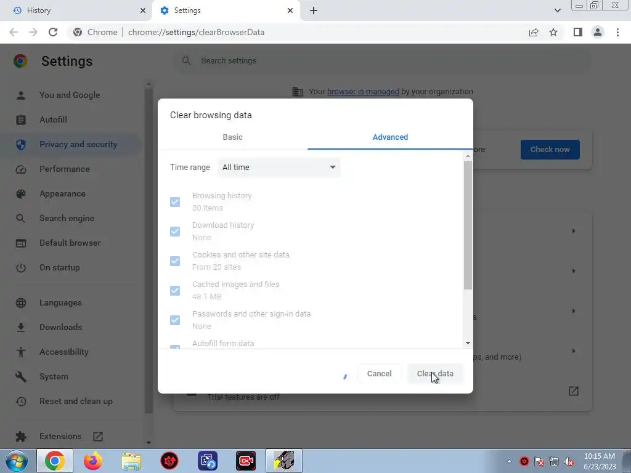Open a new browser tab
This screenshot has height=473, width=631.
(x=314, y=10)
